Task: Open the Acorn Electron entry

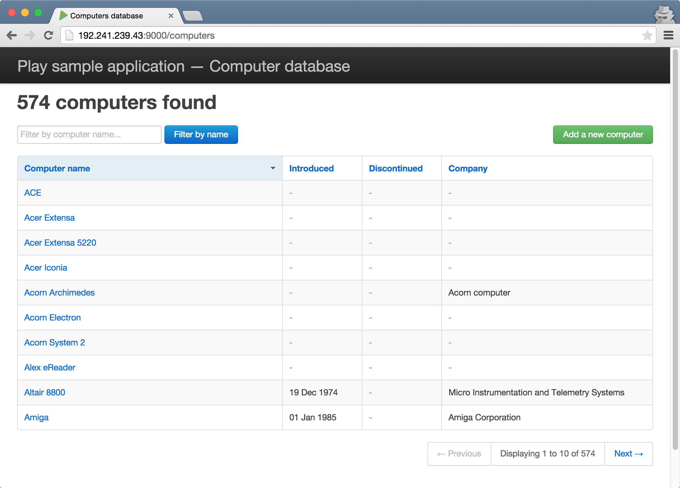Action: (52, 318)
